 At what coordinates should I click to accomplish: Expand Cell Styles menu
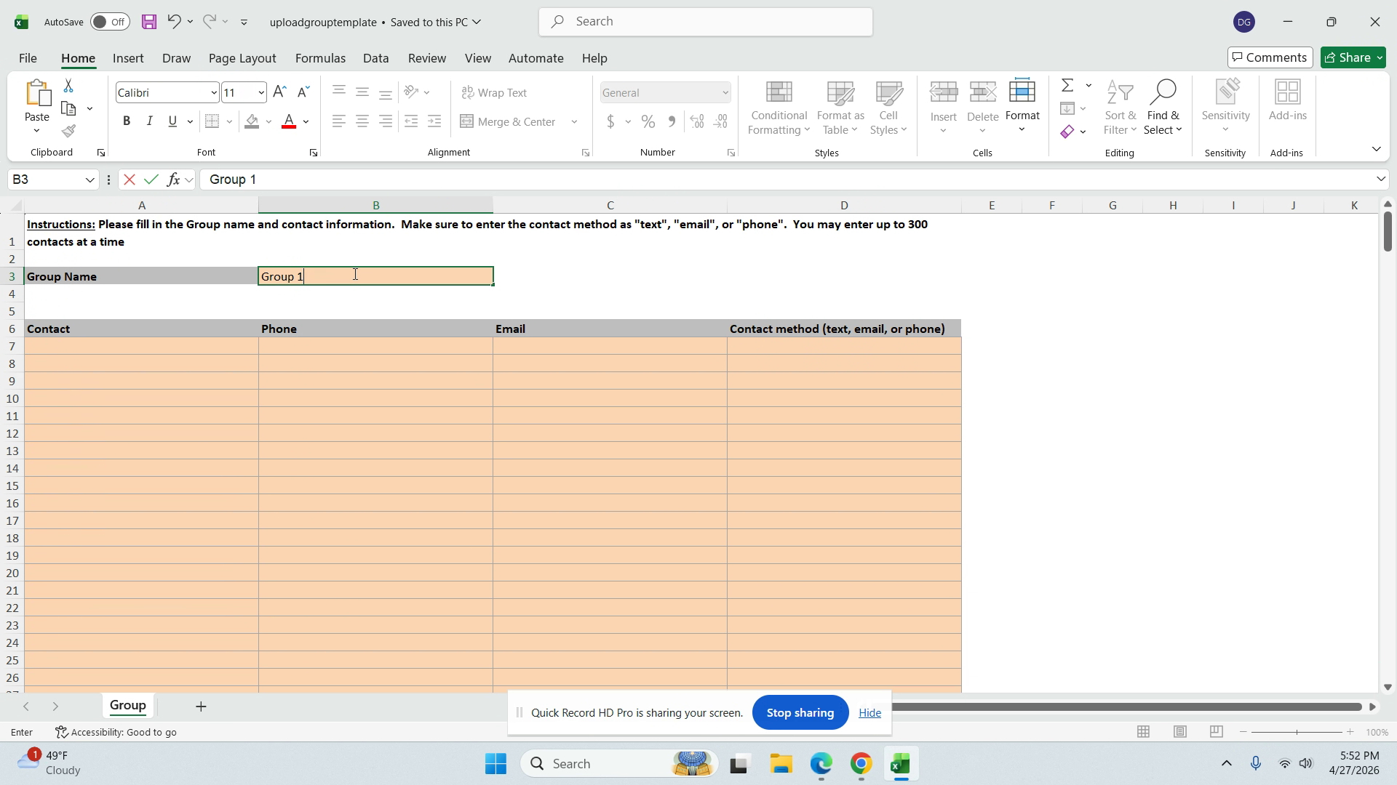click(888, 108)
